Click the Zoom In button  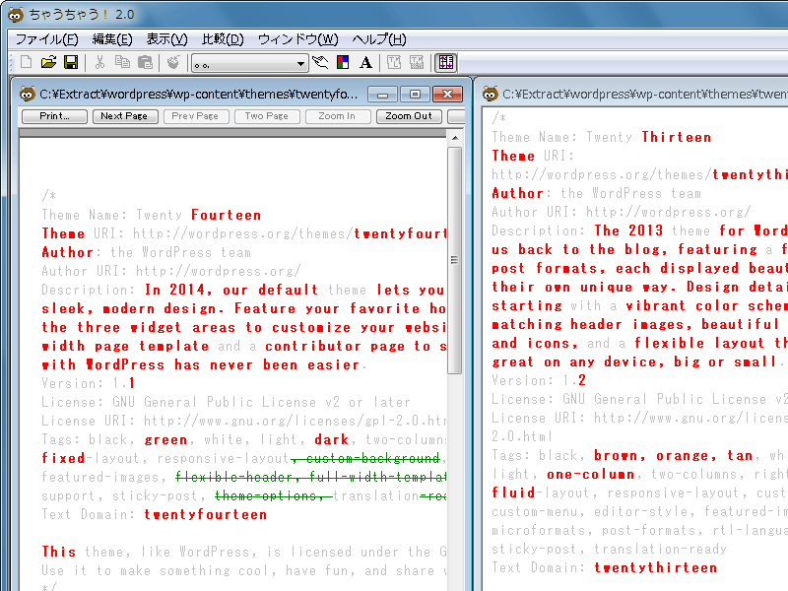[337, 116]
